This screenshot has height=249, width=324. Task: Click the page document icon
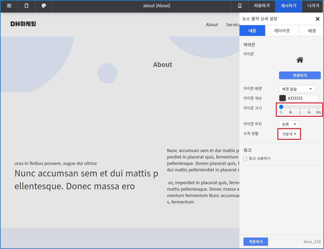pyautogui.click(x=26, y=6)
